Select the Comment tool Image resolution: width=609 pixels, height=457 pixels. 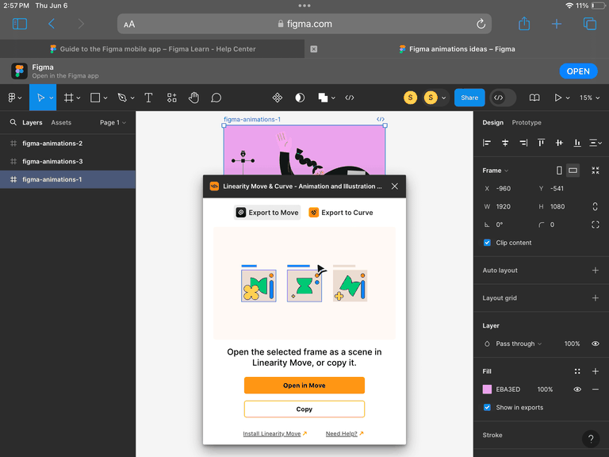click(216, 98)
